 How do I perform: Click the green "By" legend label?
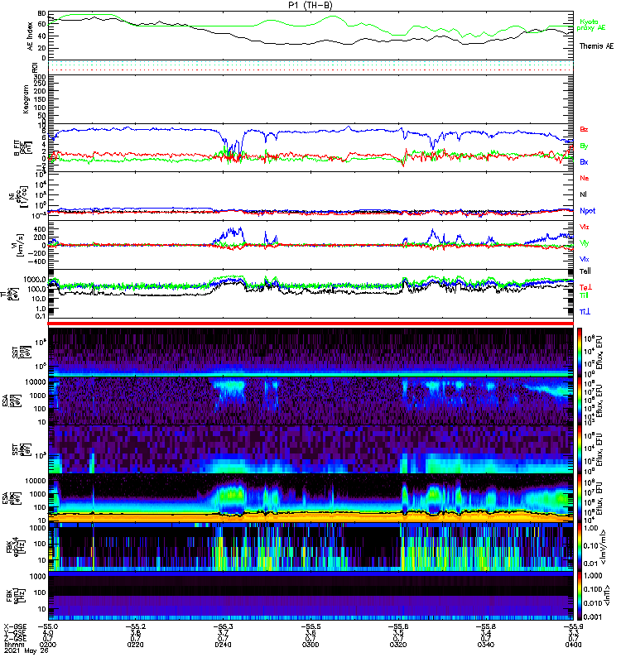click(x=584, y=146)
